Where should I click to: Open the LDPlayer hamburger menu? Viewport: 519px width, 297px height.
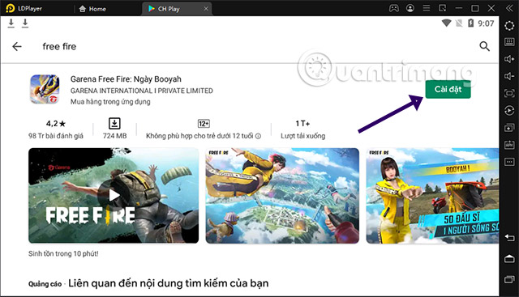427,8
